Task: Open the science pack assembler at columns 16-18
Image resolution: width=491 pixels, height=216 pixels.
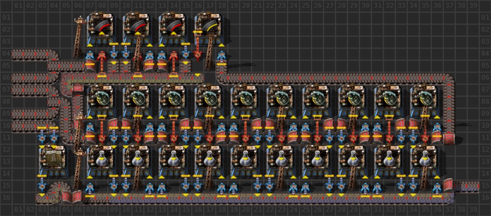Action: 210,161
